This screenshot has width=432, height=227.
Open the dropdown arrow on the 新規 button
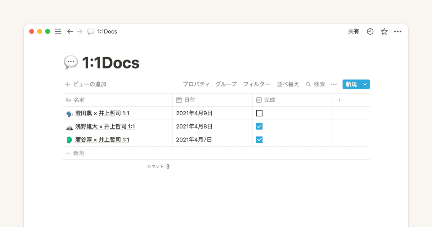tap(365, 84)
